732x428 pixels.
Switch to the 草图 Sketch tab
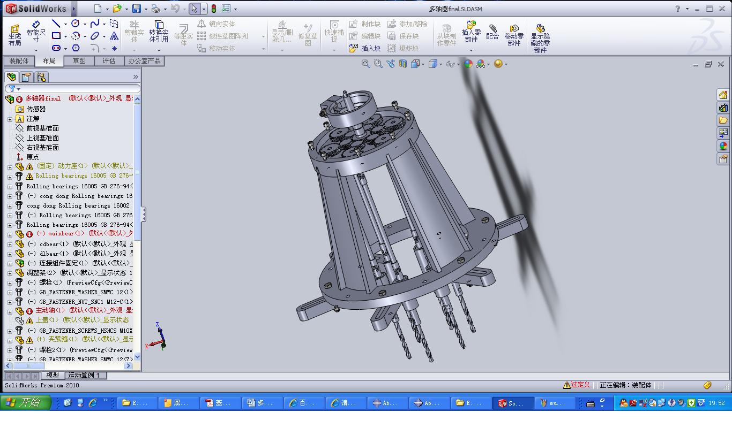[x=79, y=61]
